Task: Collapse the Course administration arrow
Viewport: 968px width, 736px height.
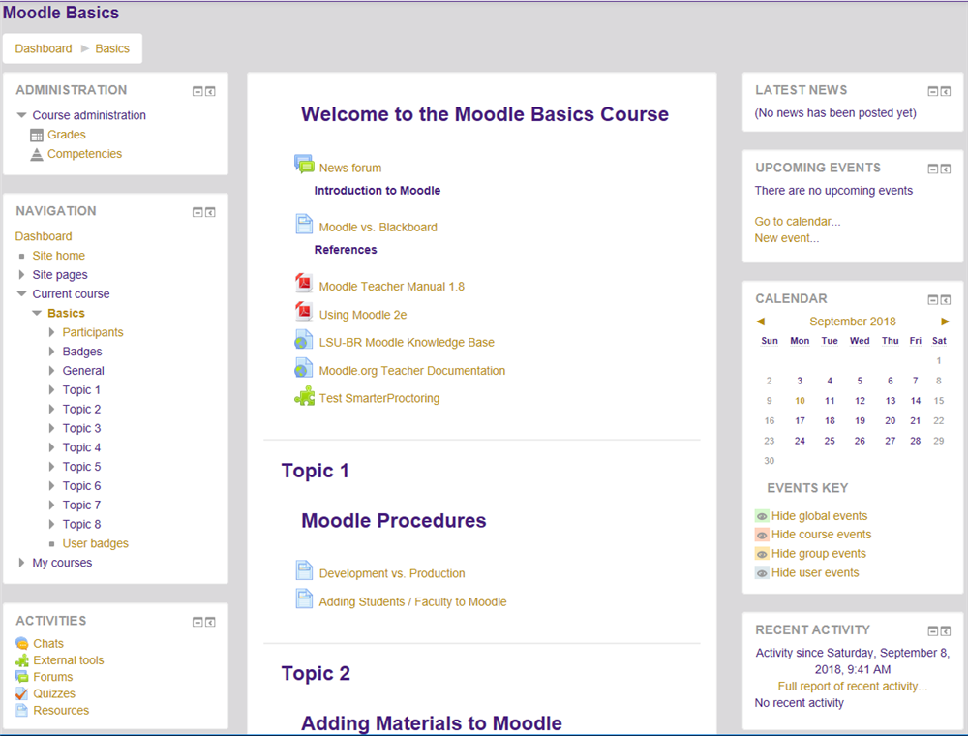Action: pyautogui.click(x=21, y=115)
